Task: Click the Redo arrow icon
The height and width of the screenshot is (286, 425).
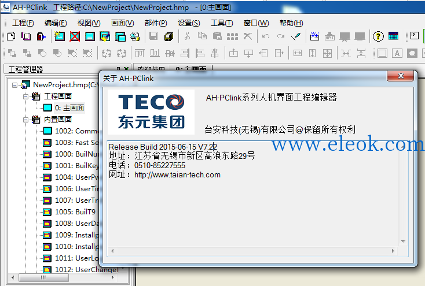Action: [x=281, y=36]
